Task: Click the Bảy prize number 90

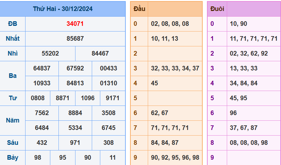Action: 88,158
